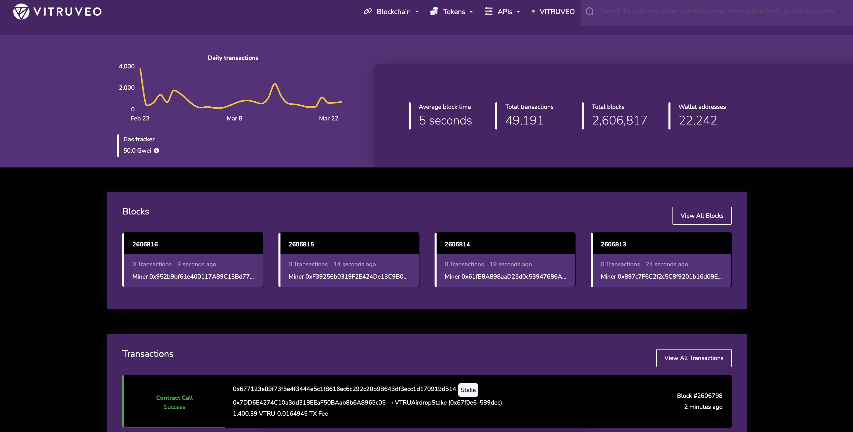Viewport: 853px width, 432px height.
Task: Click the Tokens coins icon
Action: pos(434,12)
